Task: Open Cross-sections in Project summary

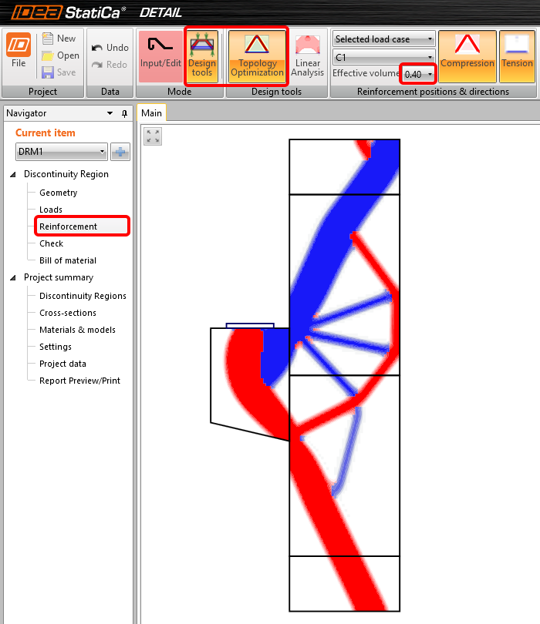Action: 68,313
